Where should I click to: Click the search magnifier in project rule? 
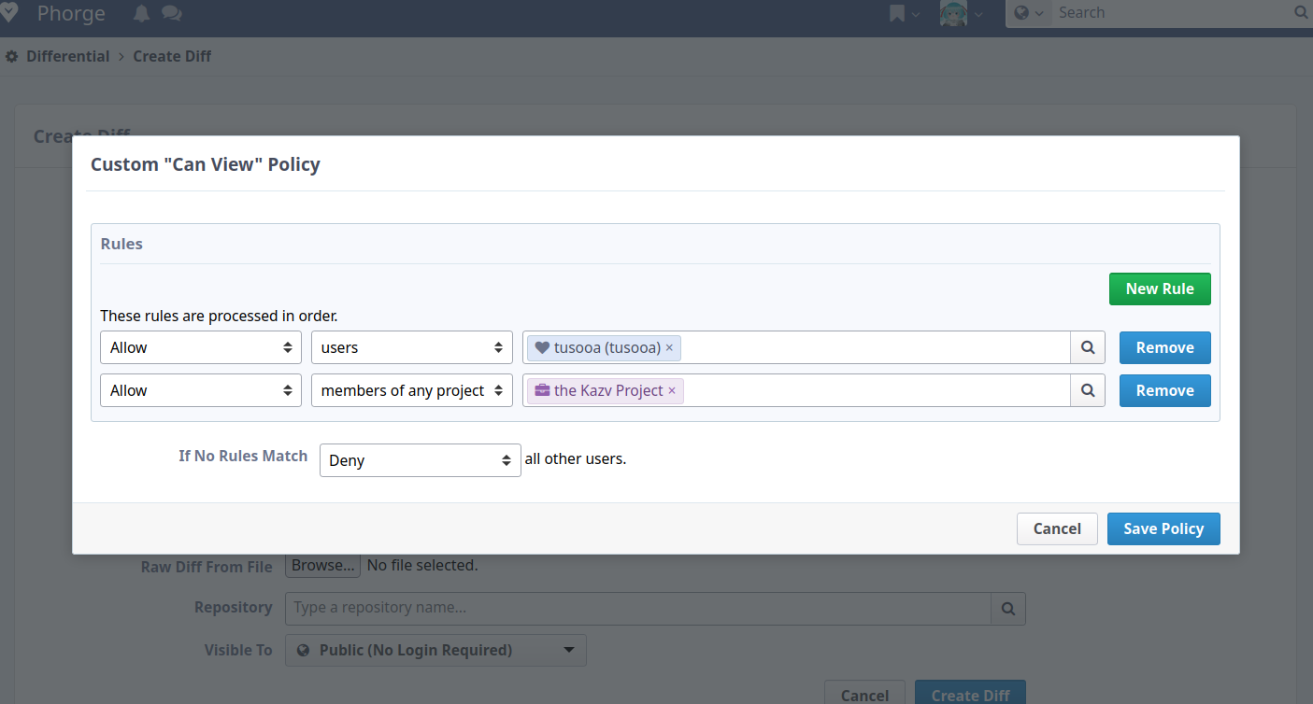(1088, 390)
